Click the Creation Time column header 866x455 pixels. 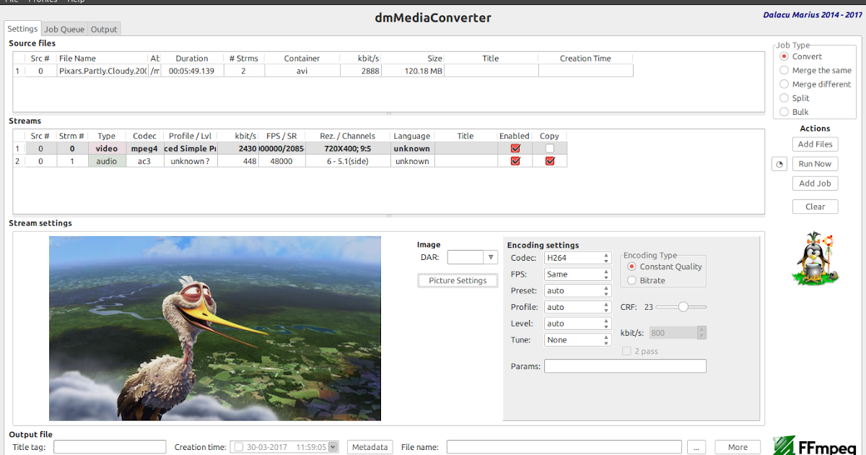585,58
